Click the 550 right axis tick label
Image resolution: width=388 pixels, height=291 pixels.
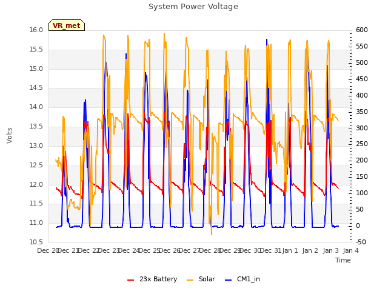point(362,47)
